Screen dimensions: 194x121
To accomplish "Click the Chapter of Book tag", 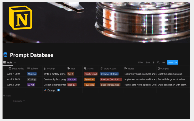I will [109, 74].
